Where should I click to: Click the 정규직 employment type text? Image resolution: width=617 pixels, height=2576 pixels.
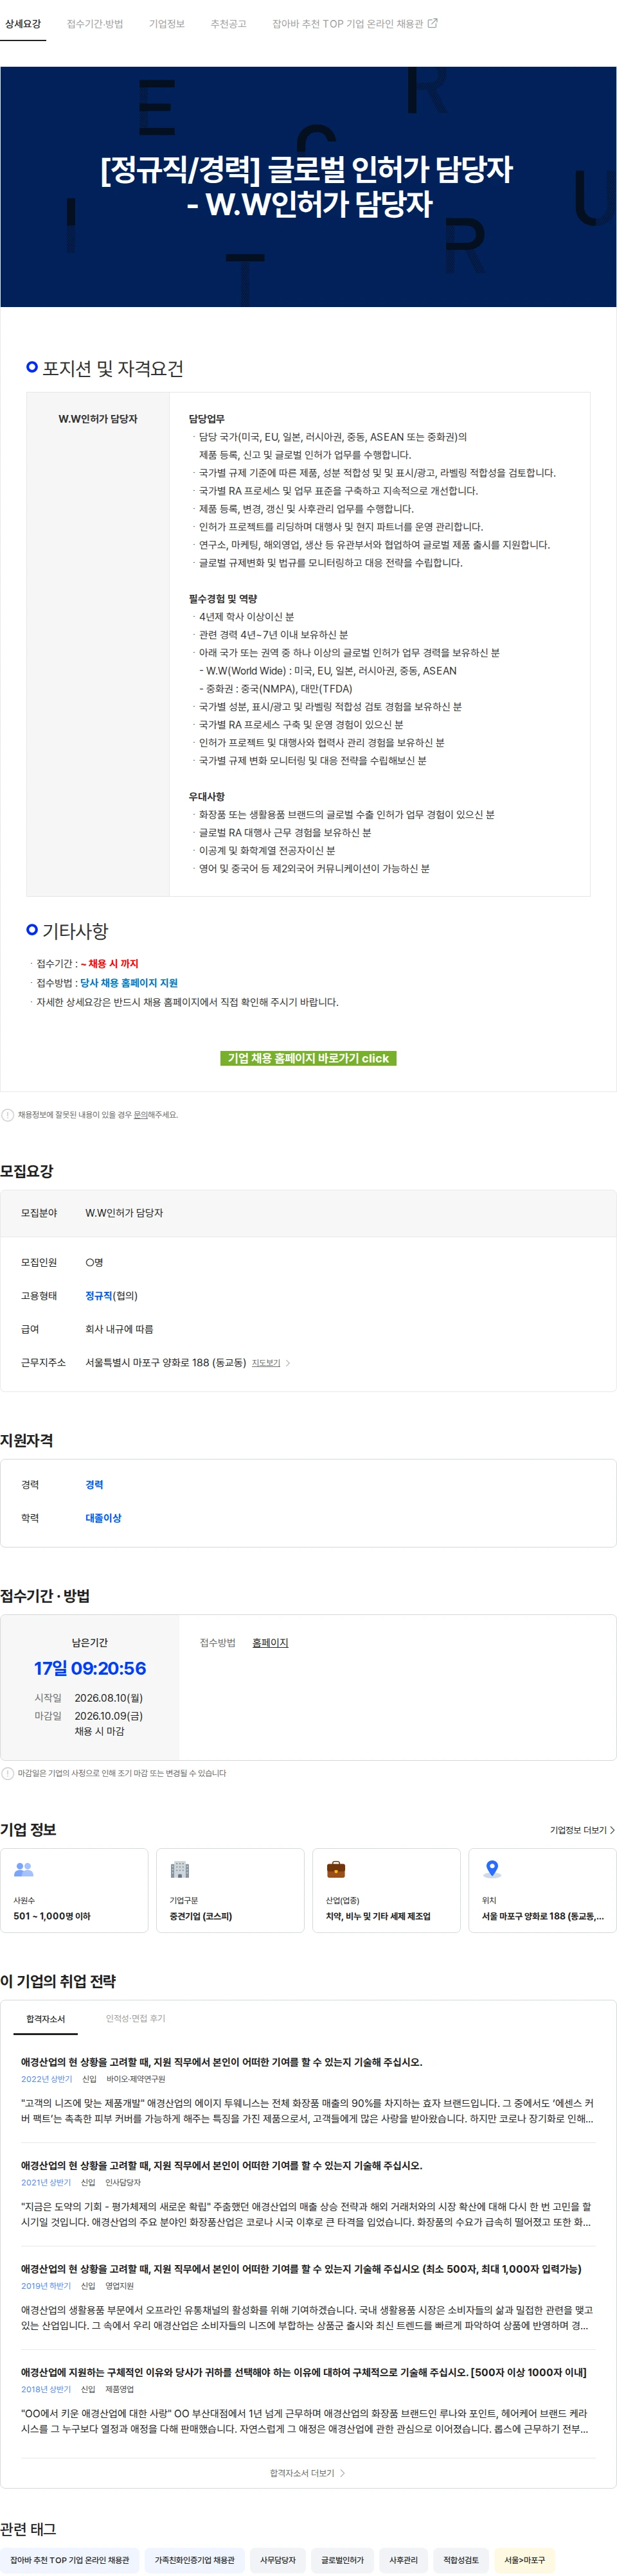tap(98, 1296)
